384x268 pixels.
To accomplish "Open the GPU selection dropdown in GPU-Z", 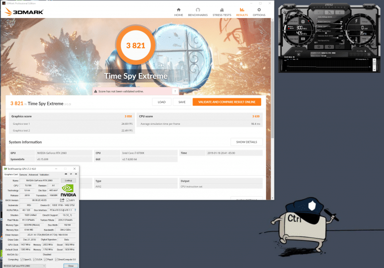I will tap(24, 266).
